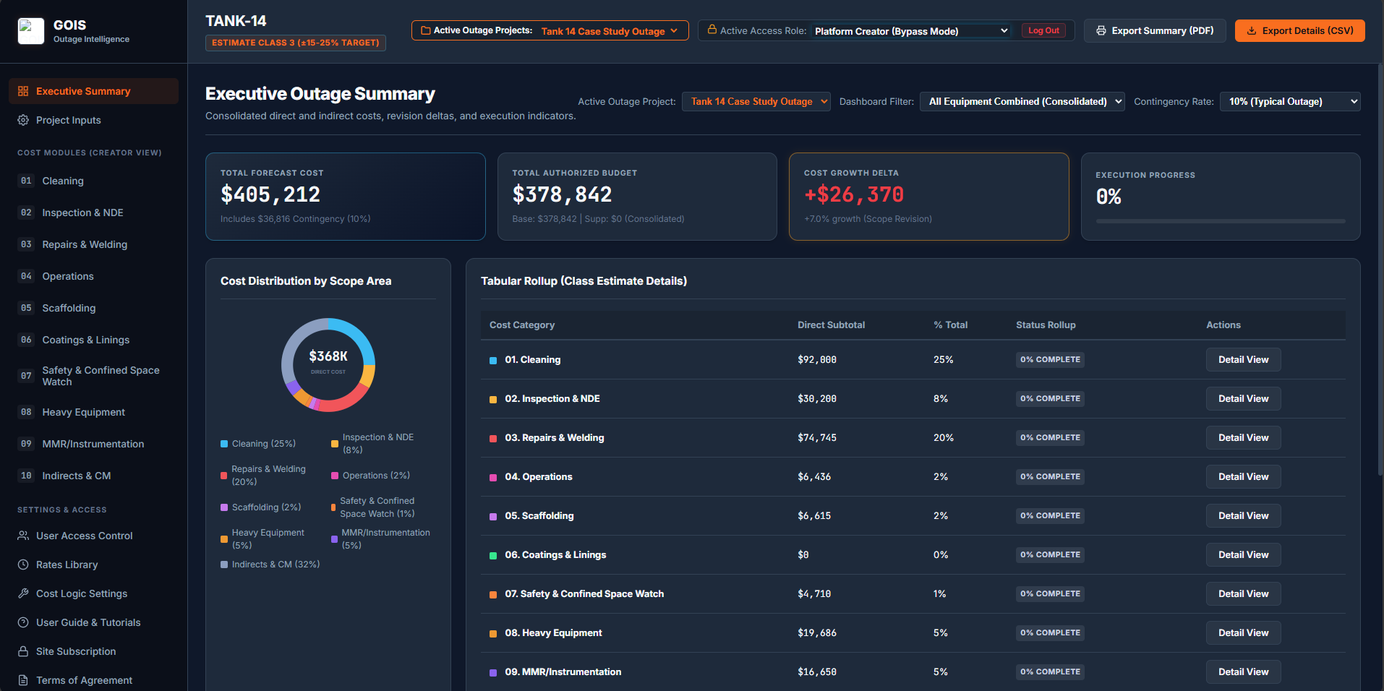Image resolution: width=1384 pixels, height=691 pixels.
Task: Open the Active Access Role dropdown
Action: tap(911, 30)
